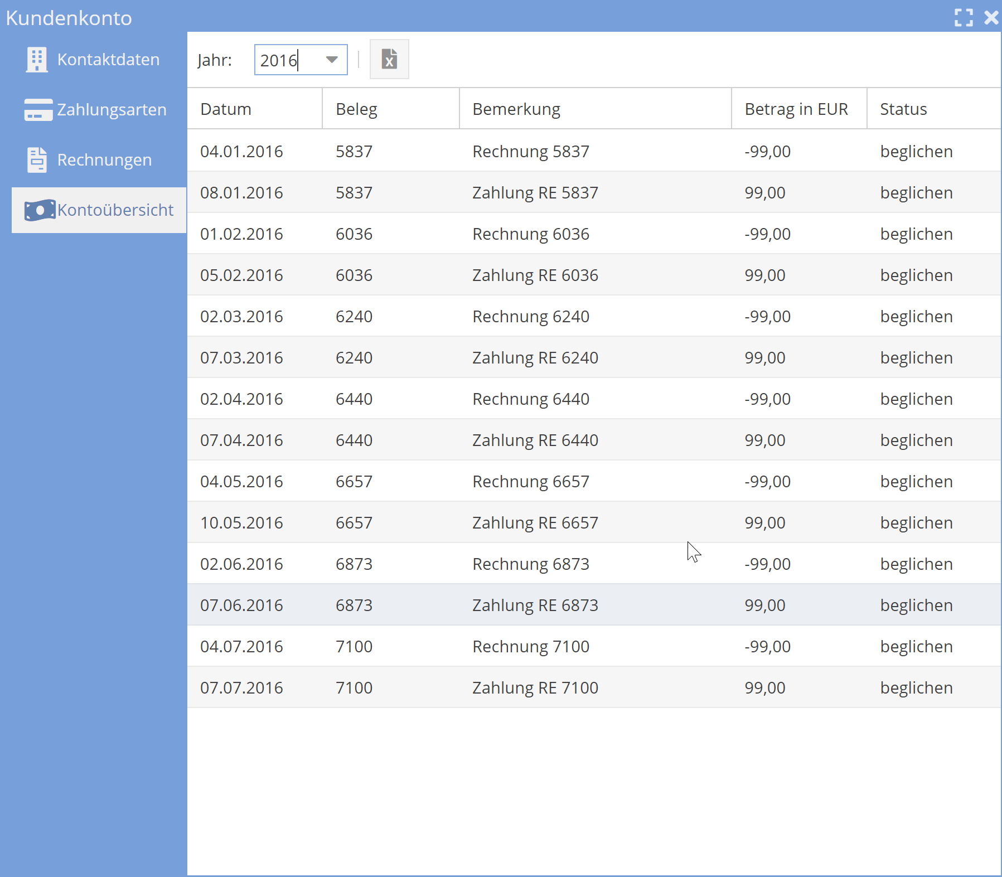Sort by the Datum column header
The width and height of the screenshot is (1002, 877).
pyautogui.click(x=255, y=109)
